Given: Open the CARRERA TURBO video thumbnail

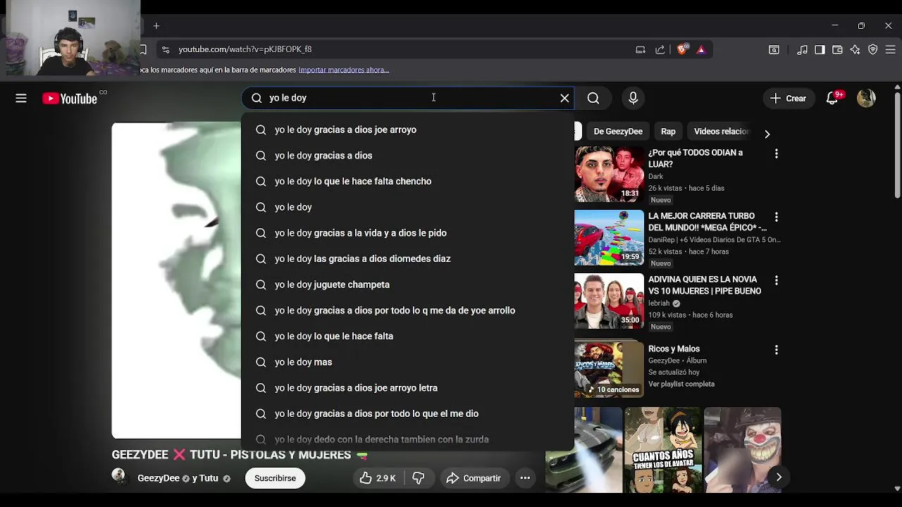Looking at the screenshot, I should tap(609, 237).
